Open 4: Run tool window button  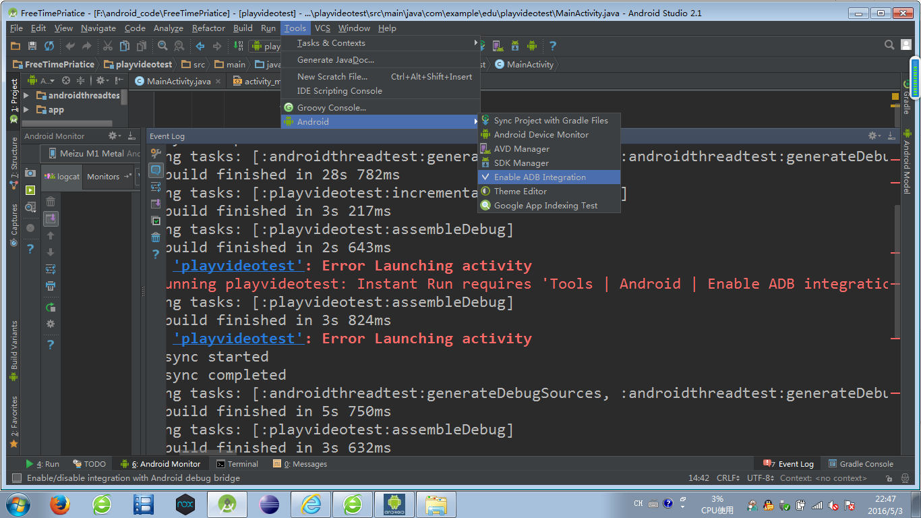(42, 464)
